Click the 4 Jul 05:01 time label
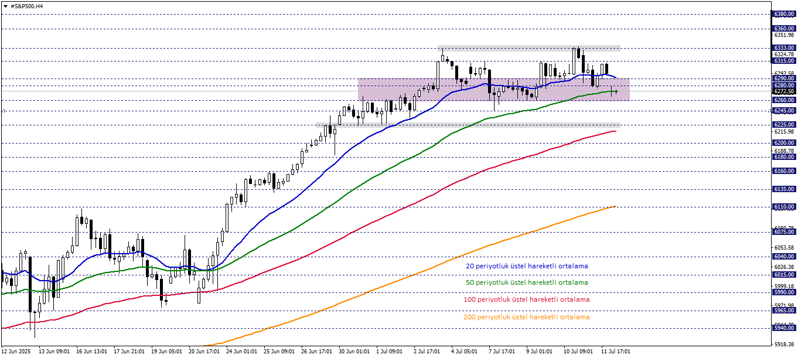 (x=465, y=352)
